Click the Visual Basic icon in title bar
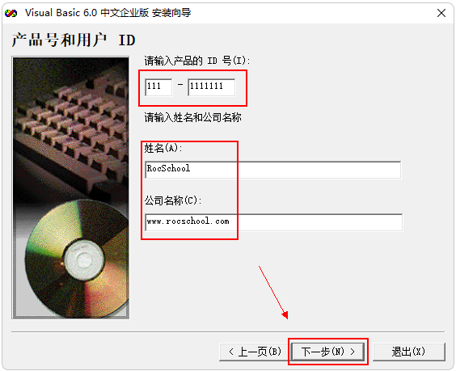Viewport: 456px width, 371px height. [11, 13]
